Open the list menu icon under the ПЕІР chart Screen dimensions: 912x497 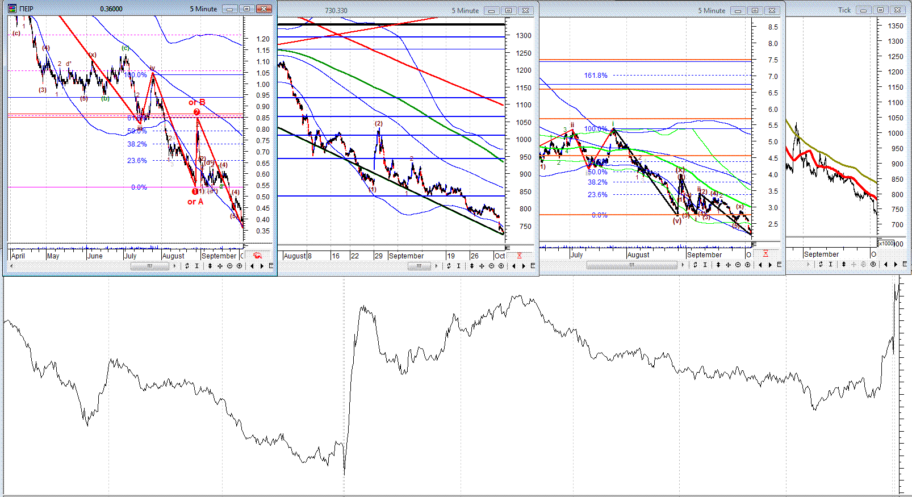click(271, 266)
